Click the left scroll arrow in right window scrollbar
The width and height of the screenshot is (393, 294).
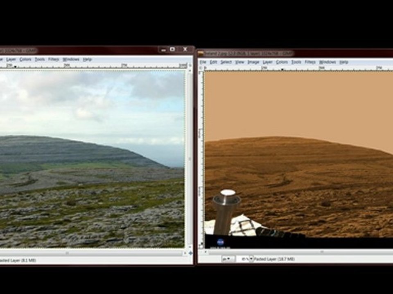(x=206, y=252)
